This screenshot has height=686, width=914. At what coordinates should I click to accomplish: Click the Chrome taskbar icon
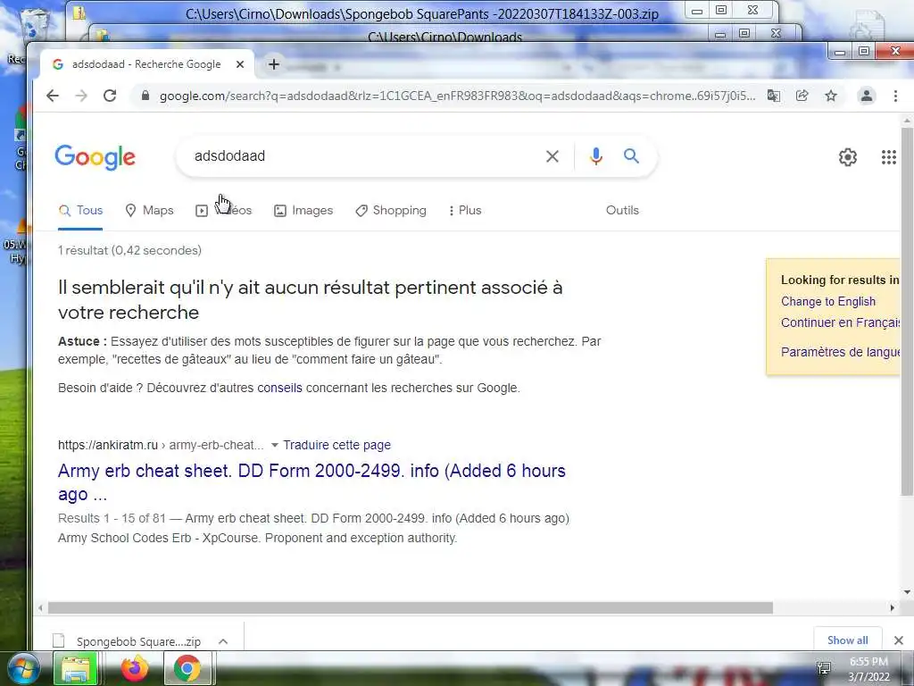click(187, 668)
